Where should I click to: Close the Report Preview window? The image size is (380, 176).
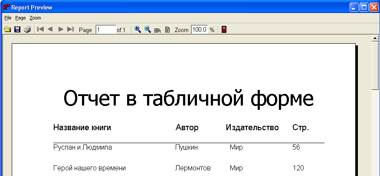click(x=373, y=7)
